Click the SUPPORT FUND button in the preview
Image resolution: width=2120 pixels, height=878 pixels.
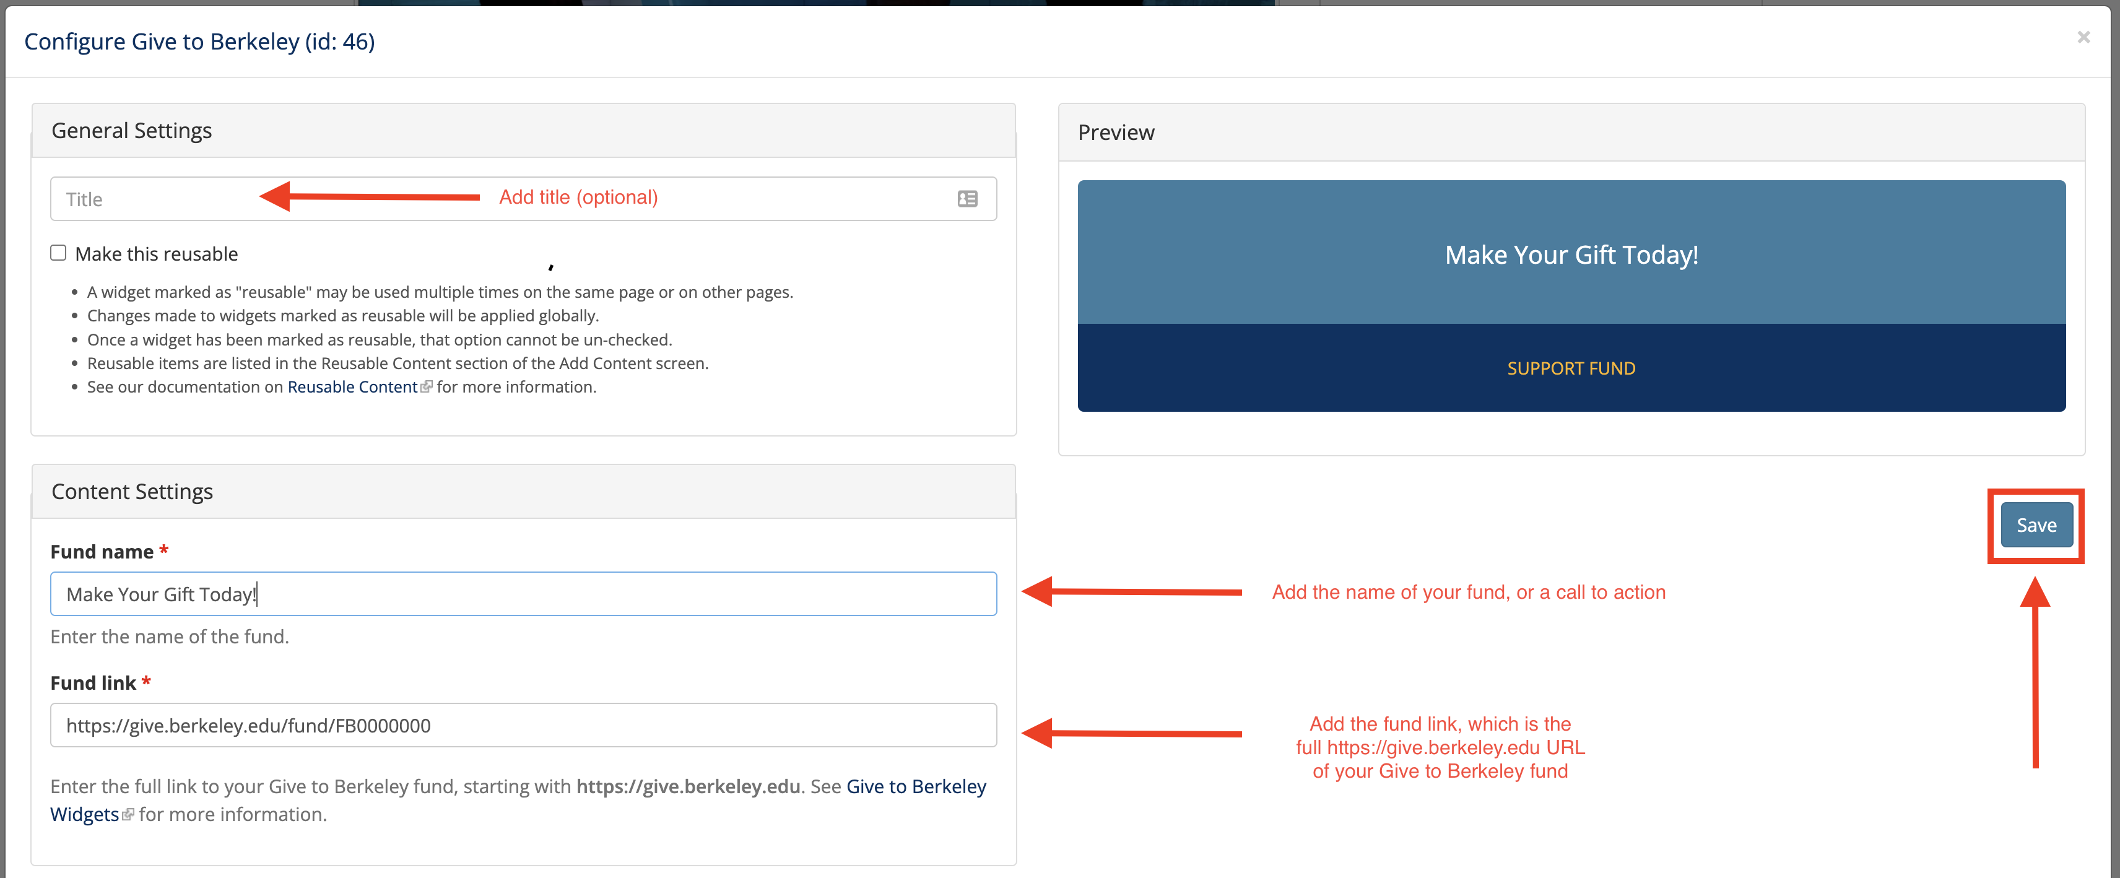coord(1570,368)
